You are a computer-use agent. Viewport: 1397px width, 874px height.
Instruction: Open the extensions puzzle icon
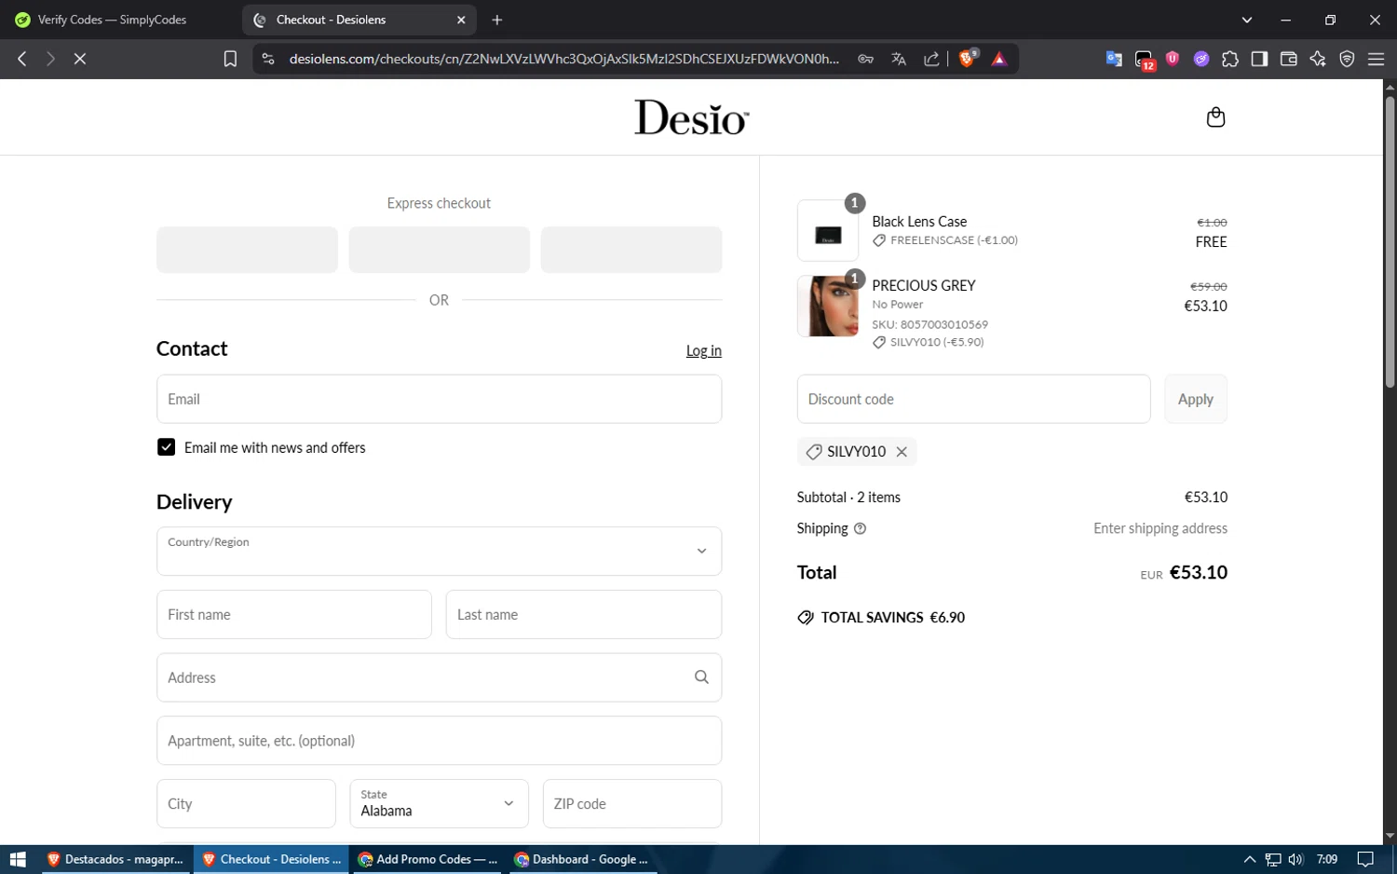[x=1230, y=59]
